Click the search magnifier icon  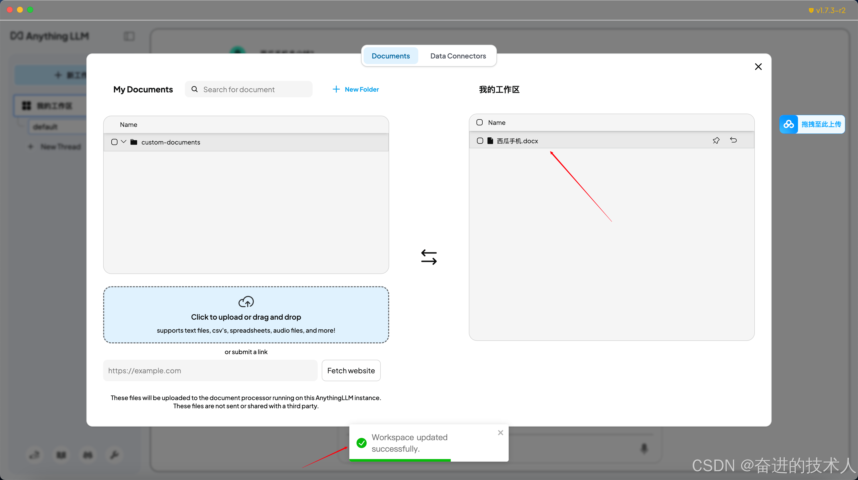tap(195, 89)
